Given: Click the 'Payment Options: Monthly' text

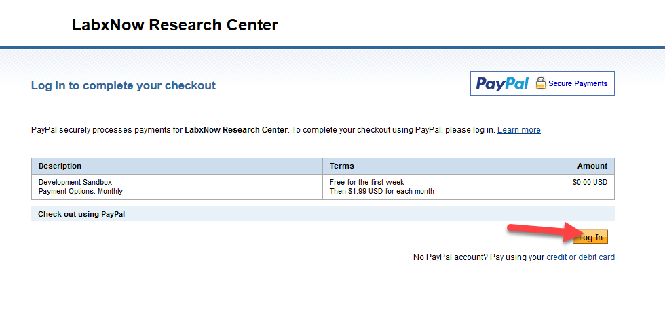Looking at the screenshot, I should coord(81,191).
